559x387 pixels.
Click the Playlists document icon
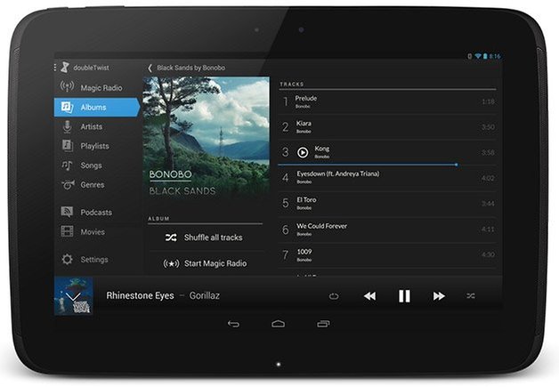[68, 145]
